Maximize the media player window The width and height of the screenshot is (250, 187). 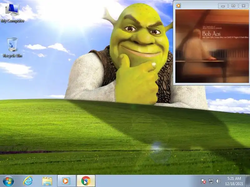coord(233,6)
